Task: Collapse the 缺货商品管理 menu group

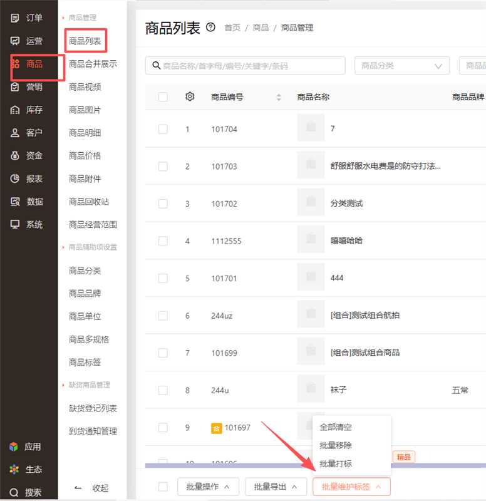Action: pos(86,385)
